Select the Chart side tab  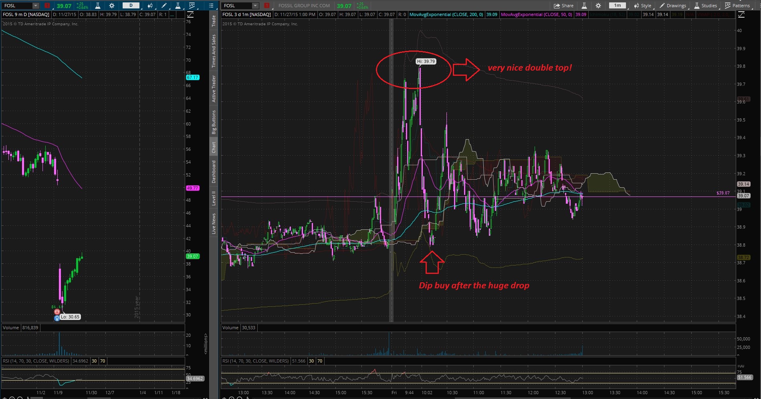click(214, 147)
